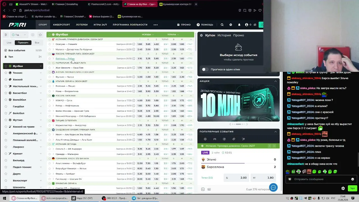The width and height of the screenshot is (359, 202).
Task: Open the PARI logo home link
Action: point(17,25)
